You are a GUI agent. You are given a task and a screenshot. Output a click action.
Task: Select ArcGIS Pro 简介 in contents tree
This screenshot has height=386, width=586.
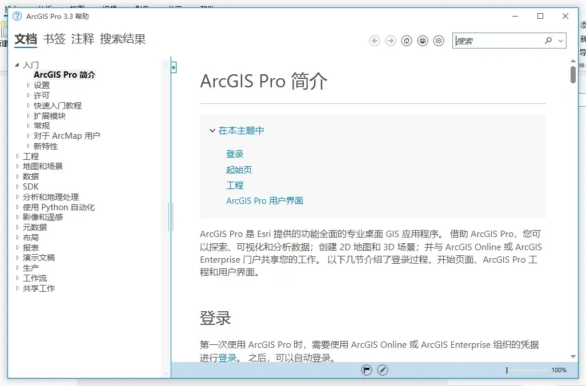click(65, 75)
